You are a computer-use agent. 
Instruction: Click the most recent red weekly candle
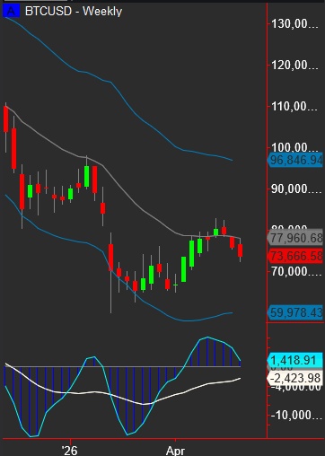pyautogui.click(x=240, y=250)
